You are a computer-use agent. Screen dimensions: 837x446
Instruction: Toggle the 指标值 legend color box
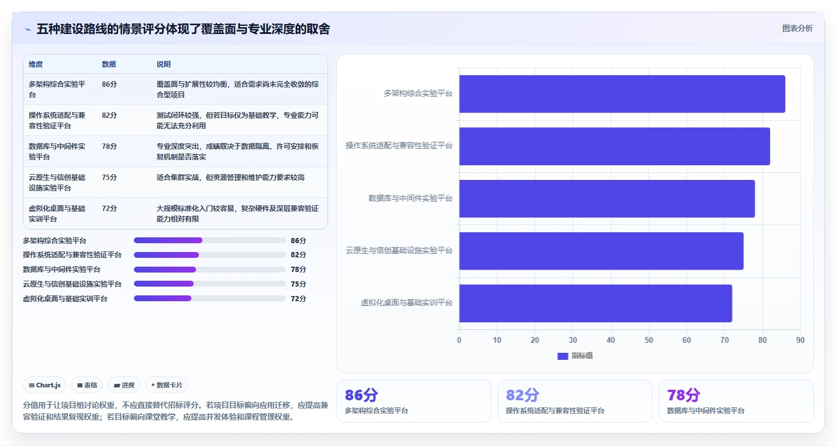click(562, 356)
